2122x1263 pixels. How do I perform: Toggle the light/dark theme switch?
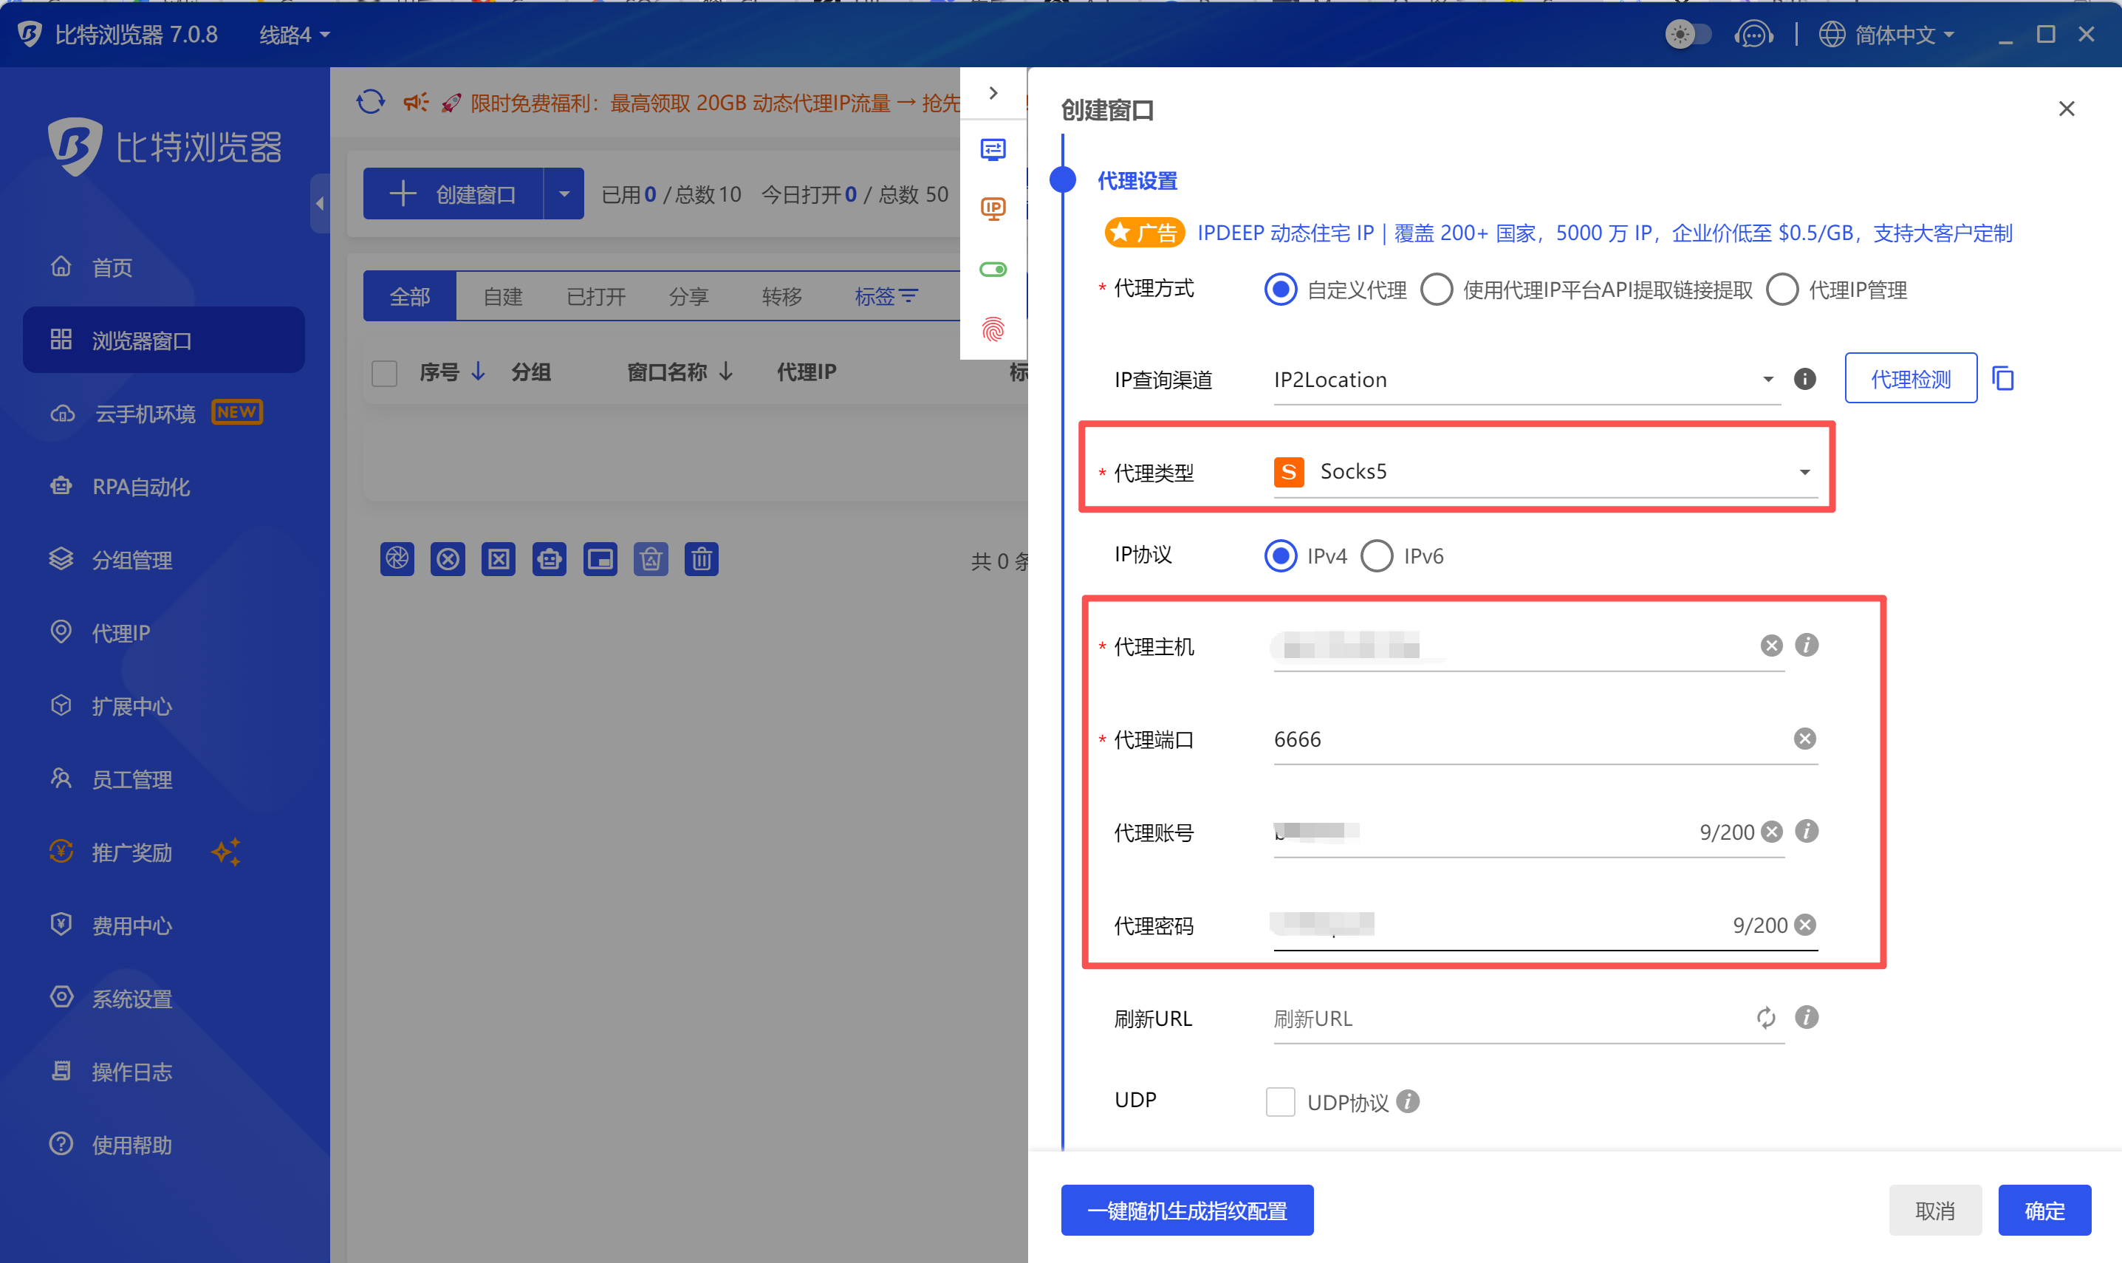click(x=1688, y=35)
